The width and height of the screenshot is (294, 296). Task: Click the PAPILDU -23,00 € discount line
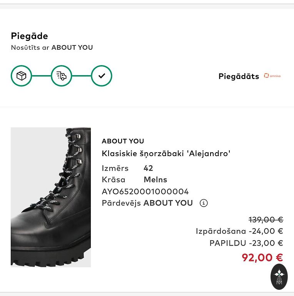[x=246, y=243]
